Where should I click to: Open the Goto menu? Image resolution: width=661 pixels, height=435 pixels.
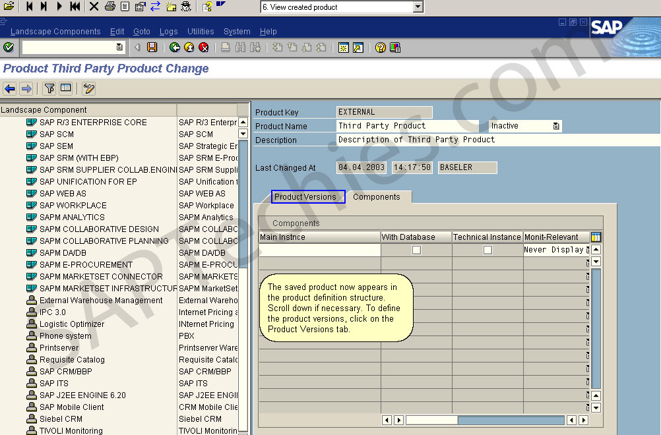click(x=142, y=32)
